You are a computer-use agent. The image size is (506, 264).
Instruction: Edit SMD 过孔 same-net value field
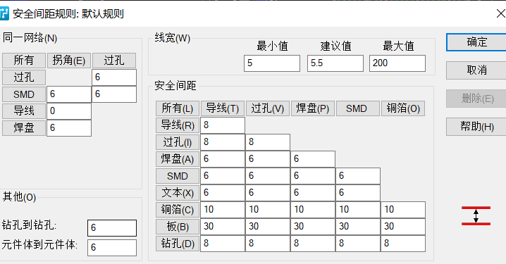(x=114, y=94)
